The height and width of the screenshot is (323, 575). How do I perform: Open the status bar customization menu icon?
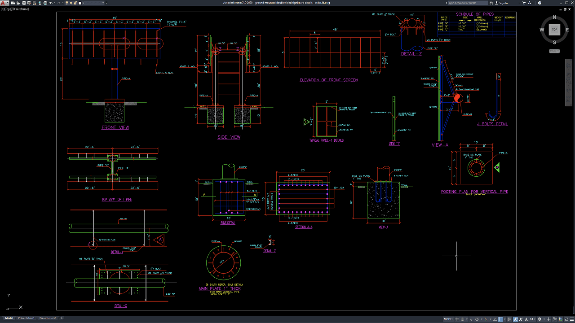[x=572, y=319]
